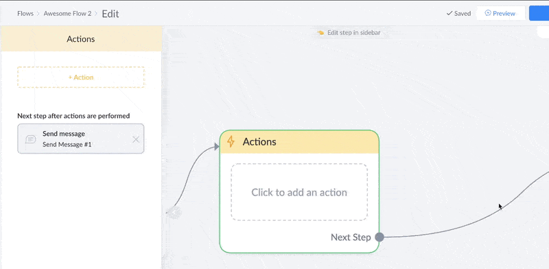The image size is (549, 269).
Task: Go to Awesome Flow 2 breadcrumb
Action: coord(67,14)
